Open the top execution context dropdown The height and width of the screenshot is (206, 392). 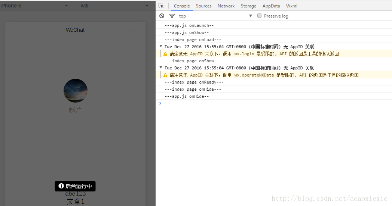(x=215, y=16)
